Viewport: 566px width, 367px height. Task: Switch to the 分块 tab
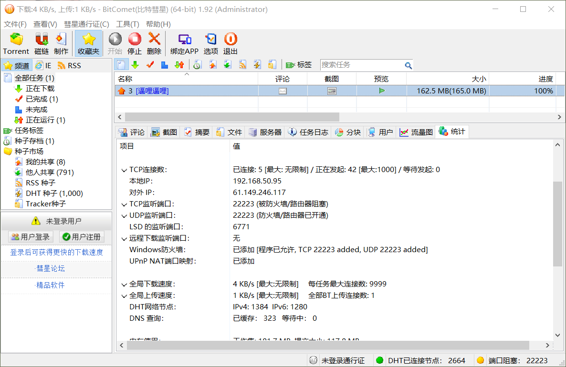[x=348, y=133]
